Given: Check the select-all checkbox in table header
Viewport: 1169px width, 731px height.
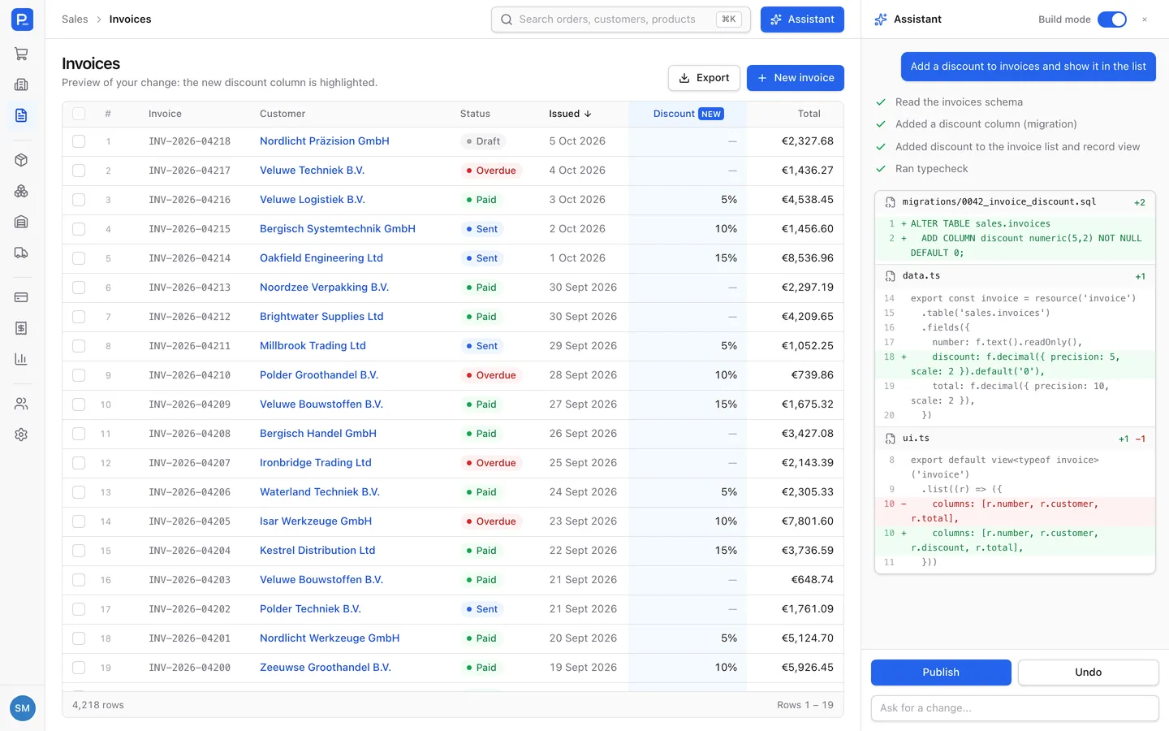Looking at the screenshot, I should [x=79, y=114].
